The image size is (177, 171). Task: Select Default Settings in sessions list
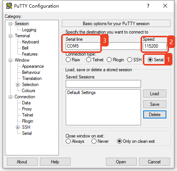(81, 93)
